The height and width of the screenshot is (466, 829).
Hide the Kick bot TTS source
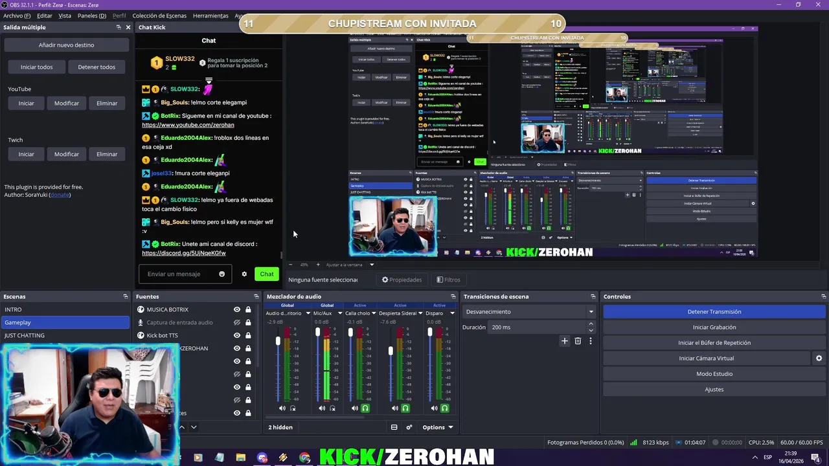pos(237,335)
